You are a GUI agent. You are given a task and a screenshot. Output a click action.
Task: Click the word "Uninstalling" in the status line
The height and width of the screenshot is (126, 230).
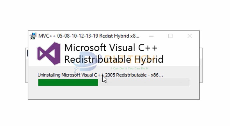click(x=49, y=75)
